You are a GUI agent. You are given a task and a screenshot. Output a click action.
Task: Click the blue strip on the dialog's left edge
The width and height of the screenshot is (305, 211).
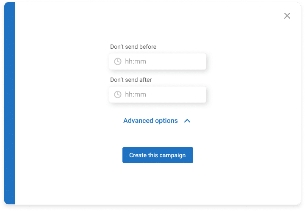coord(9,103)
